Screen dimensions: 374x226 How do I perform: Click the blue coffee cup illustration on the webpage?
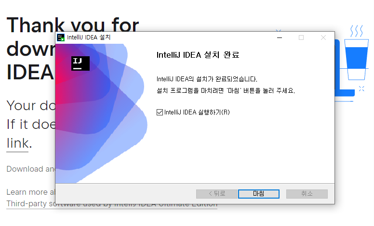(x=356, y=53)
